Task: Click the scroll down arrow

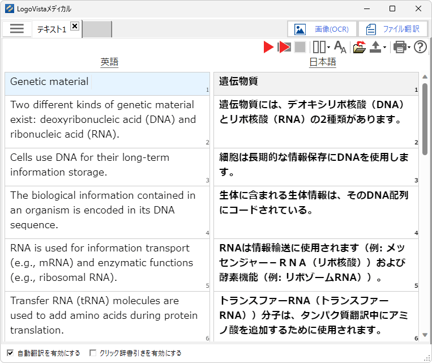Action: 425,335
